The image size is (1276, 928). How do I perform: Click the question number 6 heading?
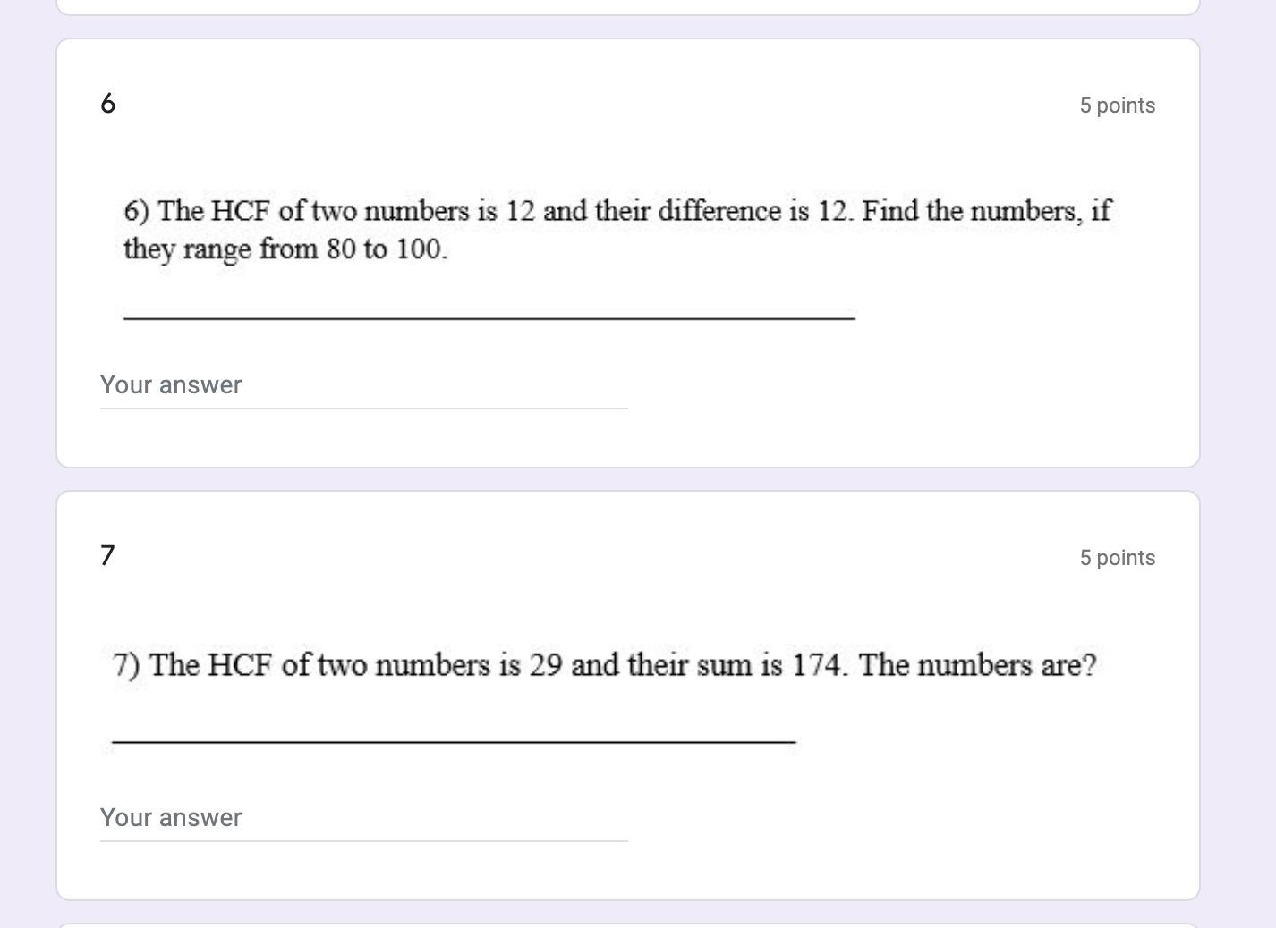pos(108,104)
